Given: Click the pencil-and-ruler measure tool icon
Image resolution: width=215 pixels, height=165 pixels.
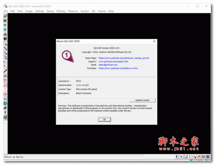Looking at the screenshot, I should click(x=5, y=81).
